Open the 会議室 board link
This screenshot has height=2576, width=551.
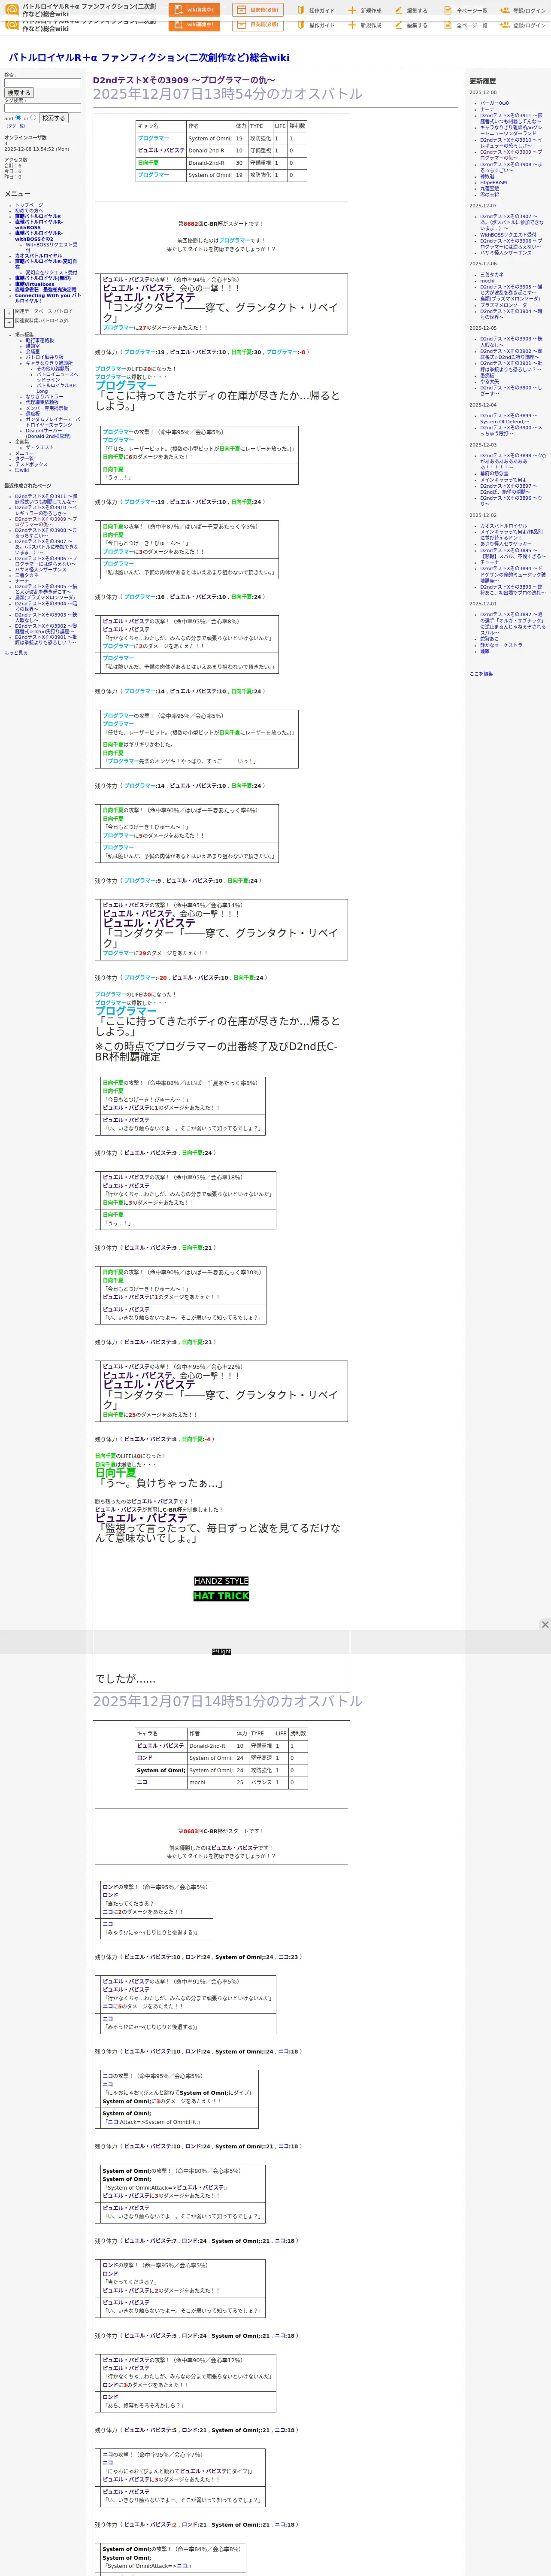33,352
